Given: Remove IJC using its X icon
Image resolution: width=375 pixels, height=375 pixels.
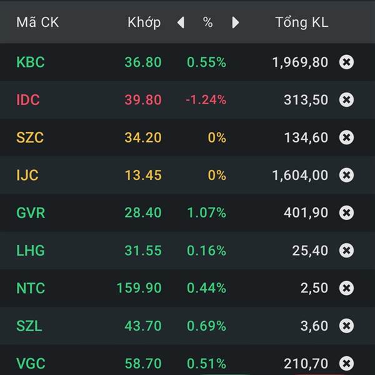Looking at the screenshot, I should coord(346,175).
